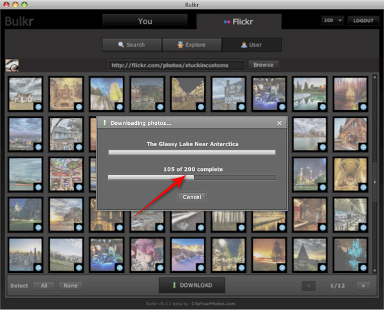Click the Browse button
Screen dimensions: 384x310
tap(263, 65)
